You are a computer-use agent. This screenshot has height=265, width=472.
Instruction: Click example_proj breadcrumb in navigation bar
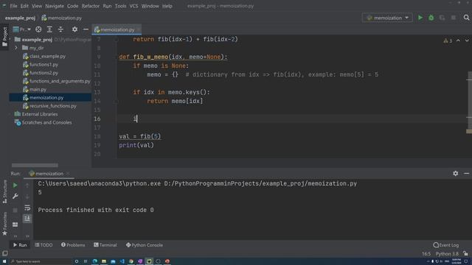(20, 18)
